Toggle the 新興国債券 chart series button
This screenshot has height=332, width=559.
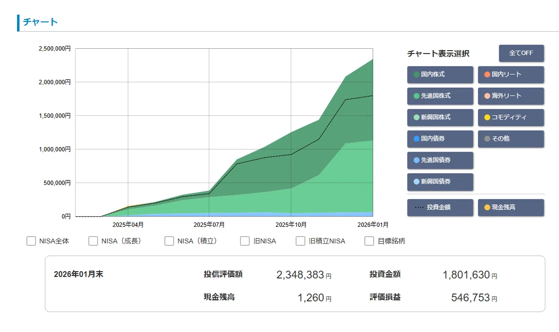tap(440, 182)
